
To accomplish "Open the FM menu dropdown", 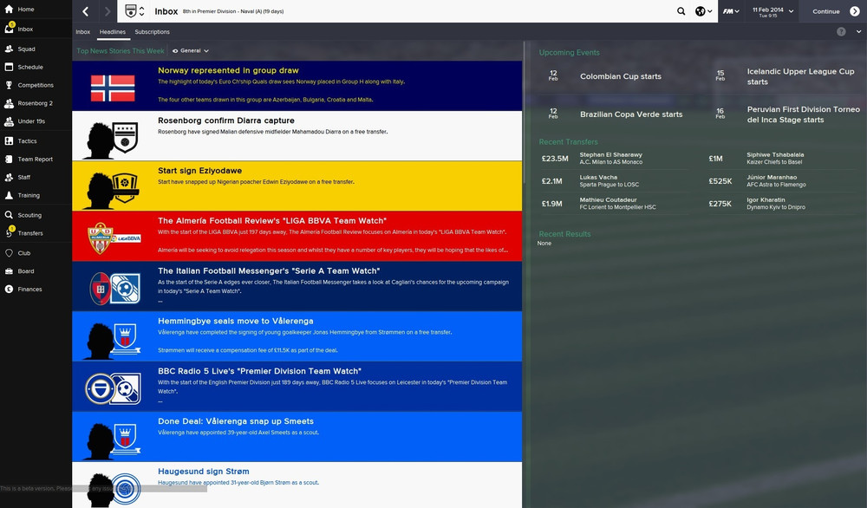I will click(x=731, y=11).
